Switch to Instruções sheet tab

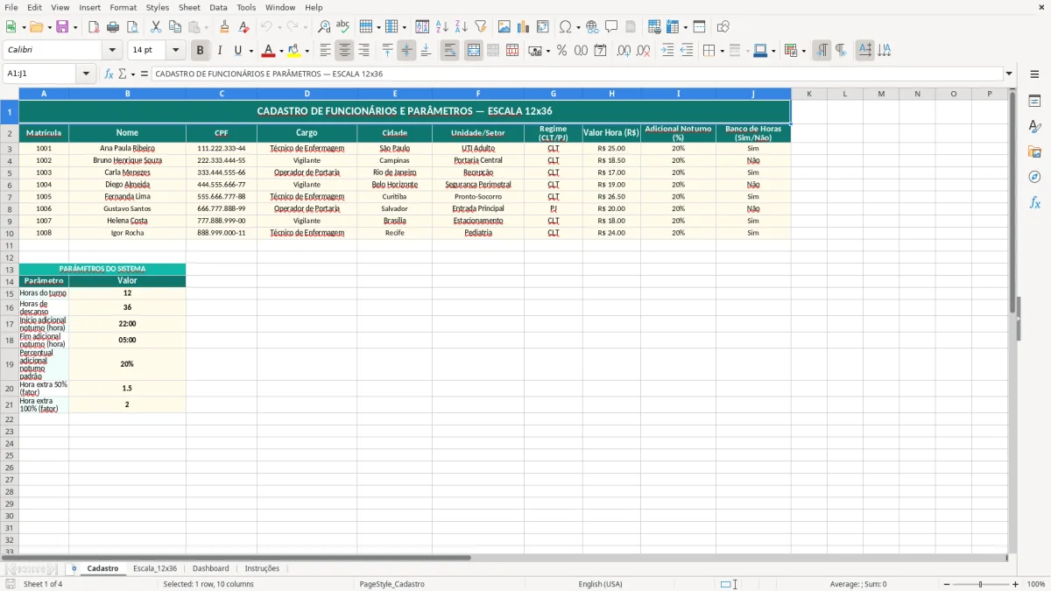[x=262, y=568]
